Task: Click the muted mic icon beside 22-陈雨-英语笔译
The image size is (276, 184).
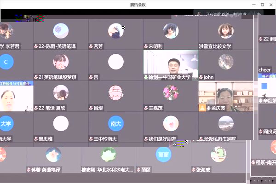Action: (36, 46)
